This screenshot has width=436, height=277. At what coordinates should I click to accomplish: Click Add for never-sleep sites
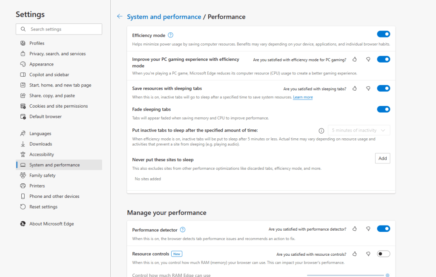[383, 158]
